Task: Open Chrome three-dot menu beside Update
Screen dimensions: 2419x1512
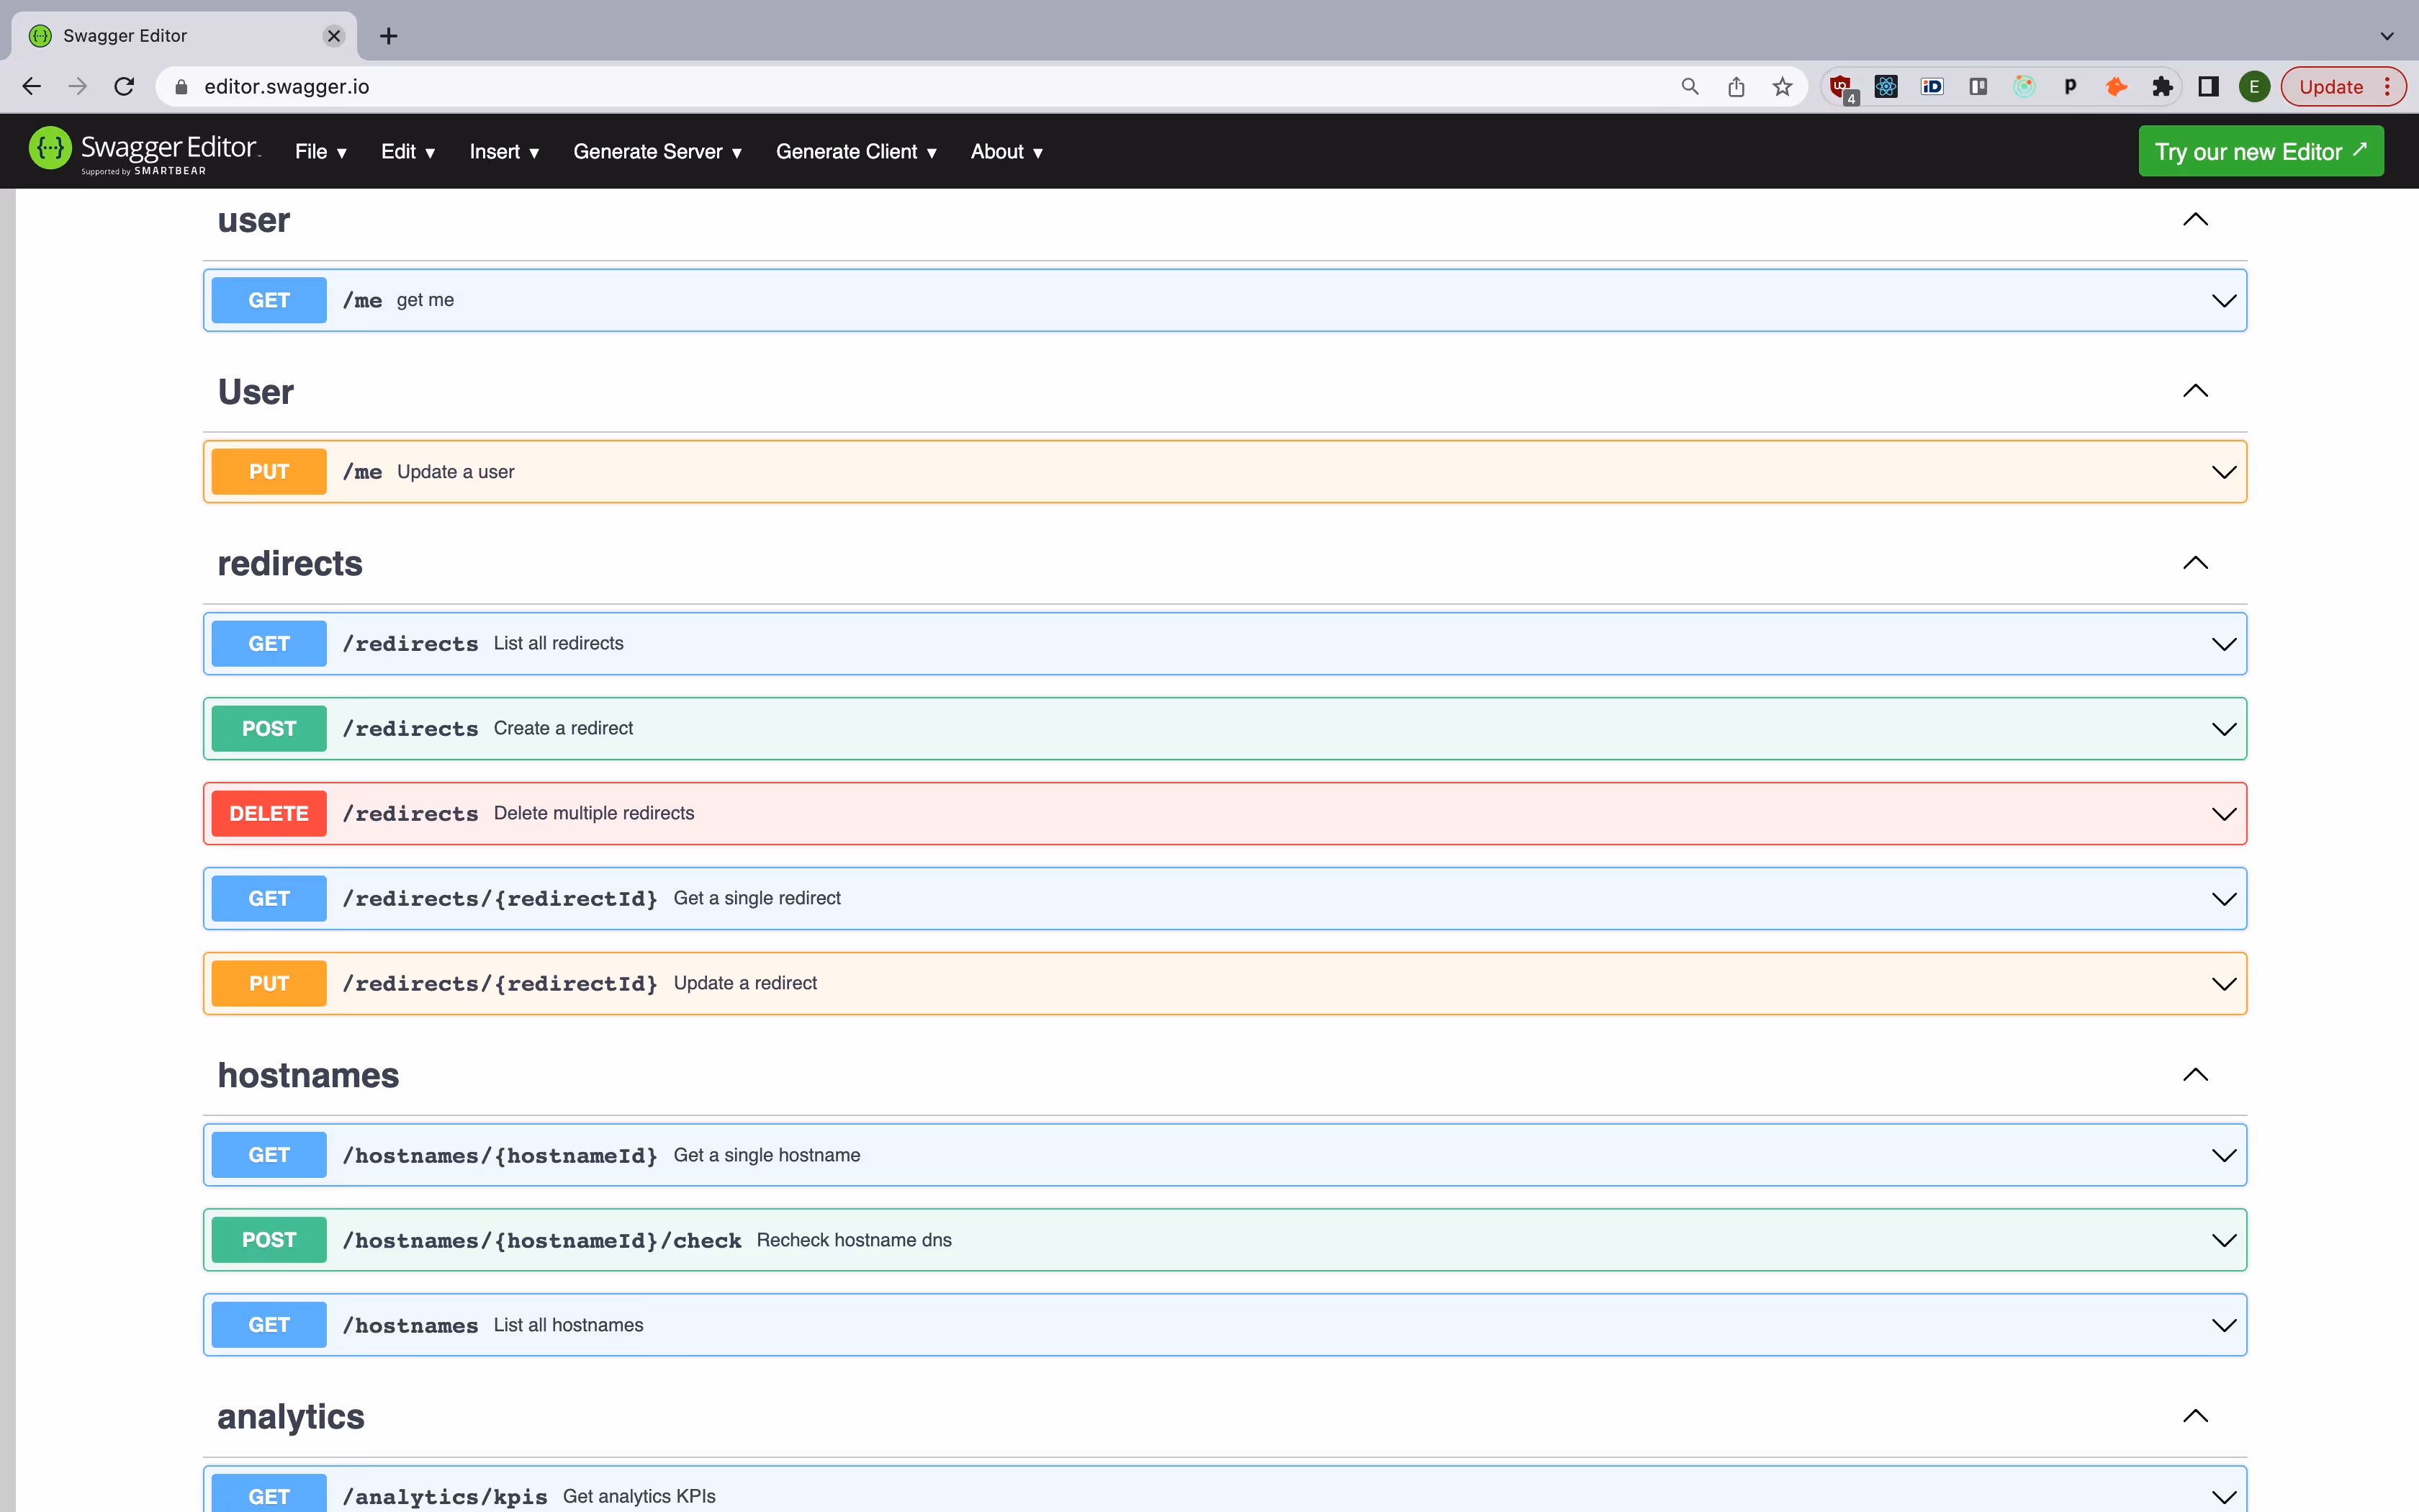Action: (x=2388, y=87)
